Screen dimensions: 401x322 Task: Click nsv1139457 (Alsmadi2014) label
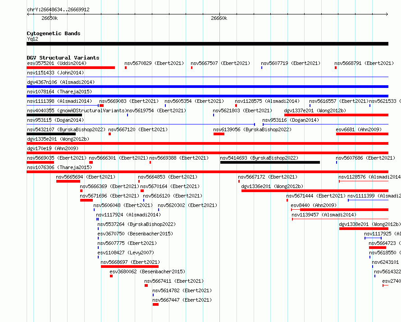tap(324, 215)
